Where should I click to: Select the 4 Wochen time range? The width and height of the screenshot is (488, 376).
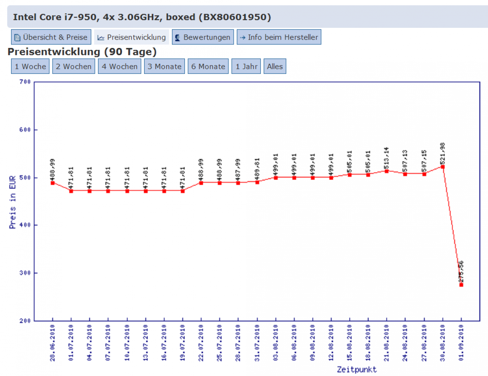[119, 66]
